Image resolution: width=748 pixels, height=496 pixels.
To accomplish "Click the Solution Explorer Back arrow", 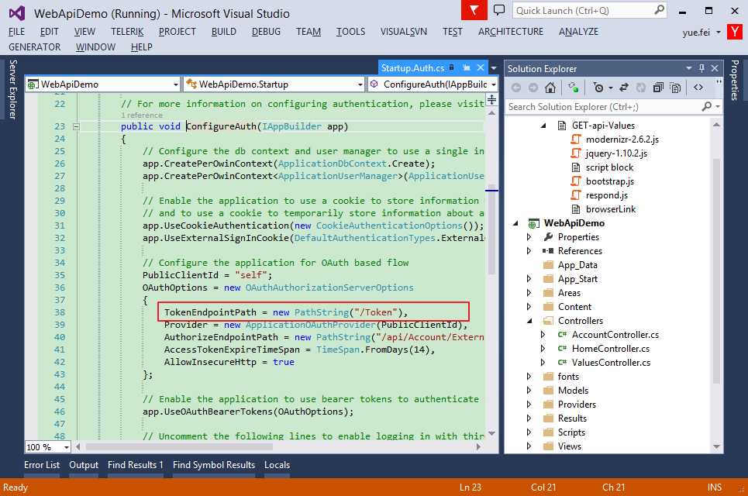I will (516, 88).
